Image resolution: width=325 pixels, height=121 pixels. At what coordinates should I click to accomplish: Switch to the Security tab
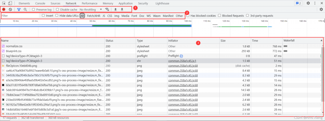click(143, 3)
